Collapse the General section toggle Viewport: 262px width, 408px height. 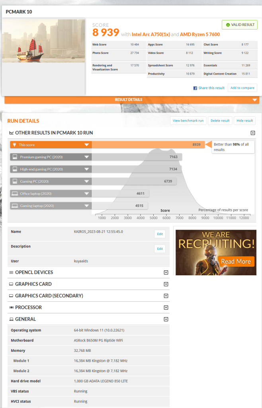coord(166,319)
